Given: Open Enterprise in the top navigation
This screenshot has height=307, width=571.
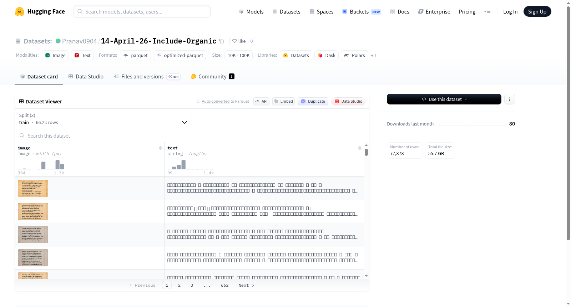Looking at the screenshot, I should (x=434, y=11).
